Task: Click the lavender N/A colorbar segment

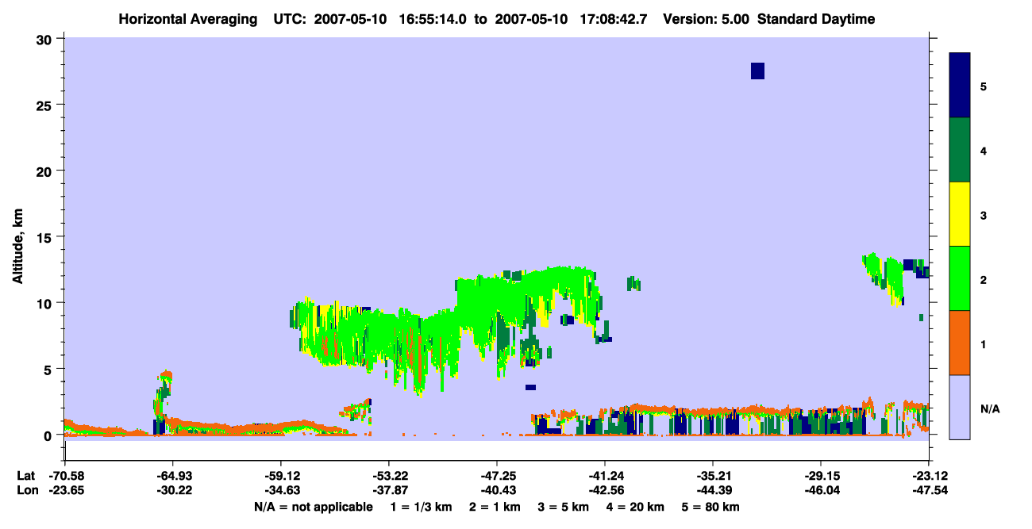Action: click(960, 407)
